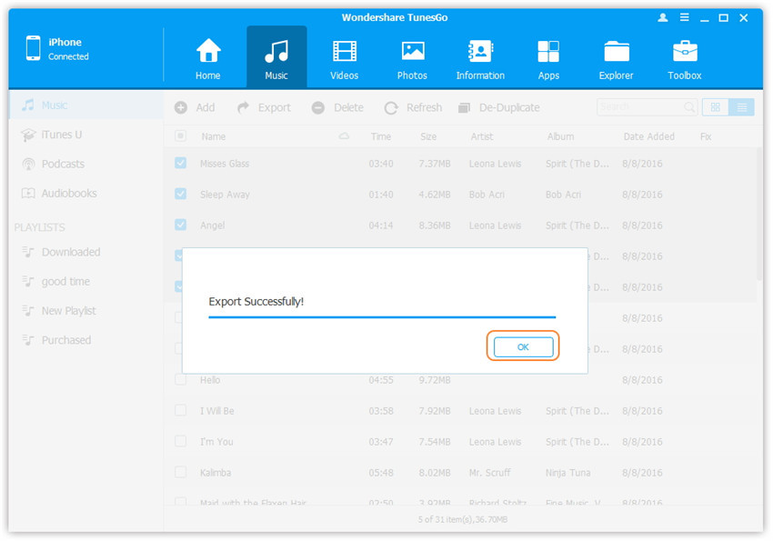Open the title bar menu icon
773x541 pixels.
684,18
